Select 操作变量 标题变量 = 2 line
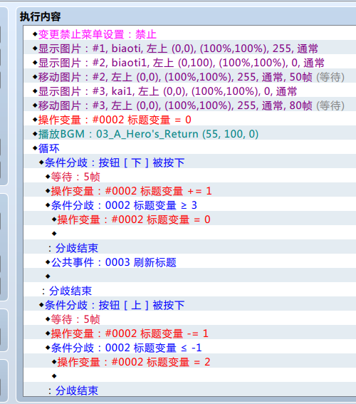The width and height of the screenshot is (356, 404). tap(189, 362)
